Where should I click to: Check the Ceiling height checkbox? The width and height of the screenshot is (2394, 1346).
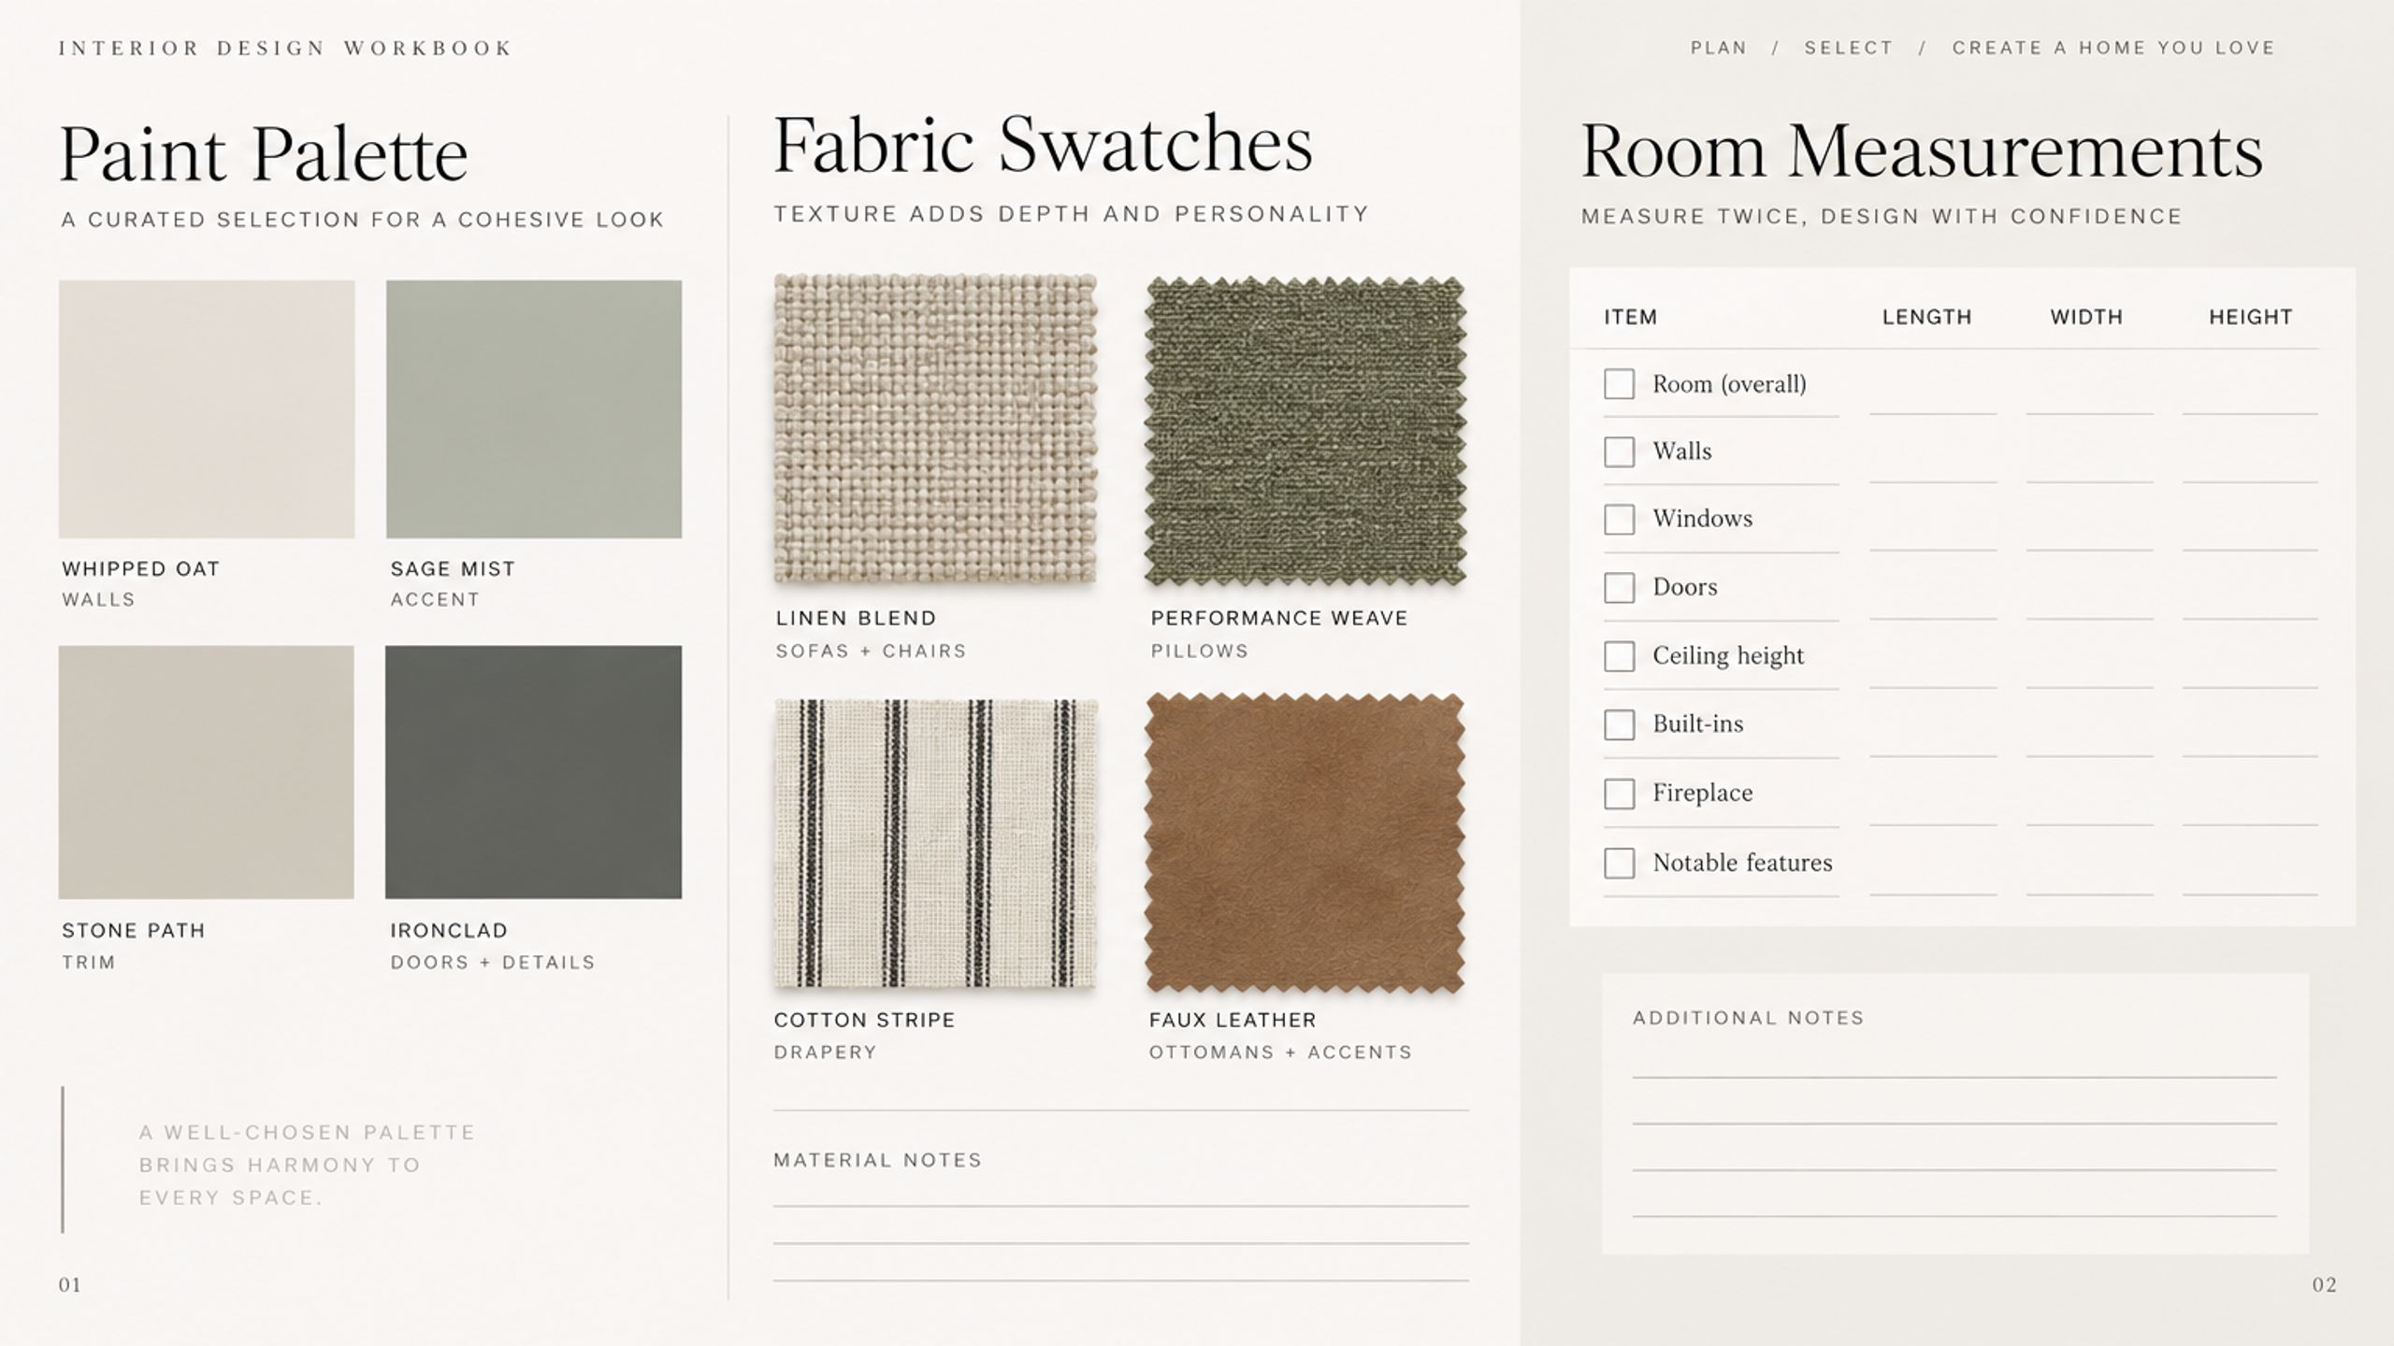[1619, 656]
